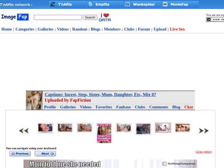Open the uploader's Videos link
Screen dimensions: 224x168
(86, 107)
